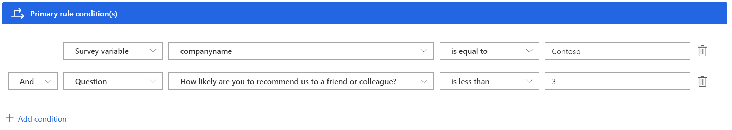Image resolution: width=732 pixels, height=130 pixels.
Task: Delete the companyname condition row
Action: tap(702, 51)
